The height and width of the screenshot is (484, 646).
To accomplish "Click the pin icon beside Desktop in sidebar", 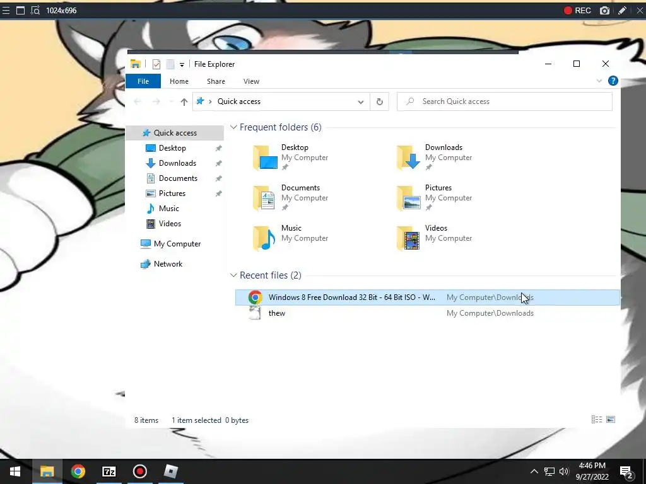I will click(x=218, y=148).
